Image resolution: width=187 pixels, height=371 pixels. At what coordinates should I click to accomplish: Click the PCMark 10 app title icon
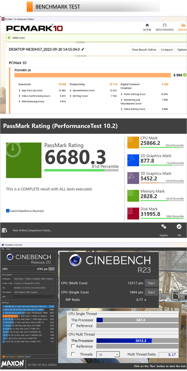coord(3,19)
